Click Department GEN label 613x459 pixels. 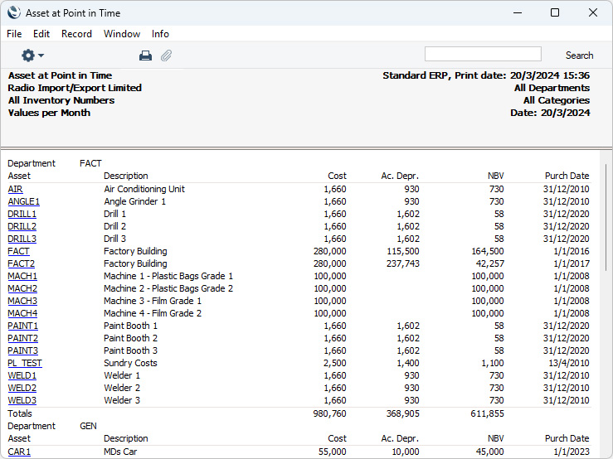pyautogui.click(x=89, y=426)
